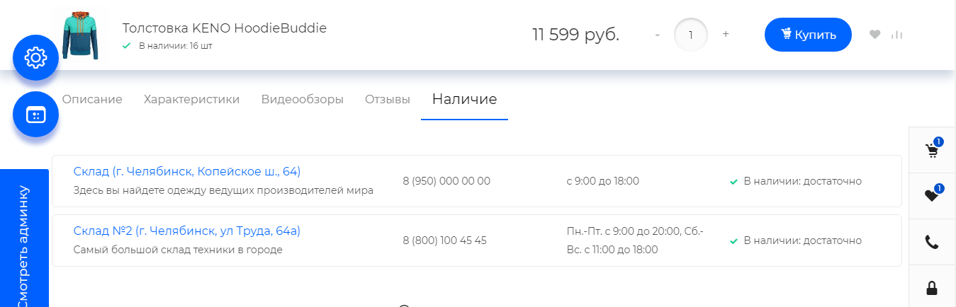Go to the Видеообзоры tab

click(x=302, y=100)
